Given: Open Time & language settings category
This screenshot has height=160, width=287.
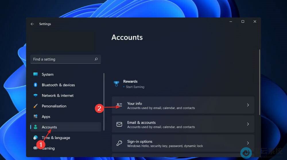Looking at the screenshot, I should click(56, 138).
